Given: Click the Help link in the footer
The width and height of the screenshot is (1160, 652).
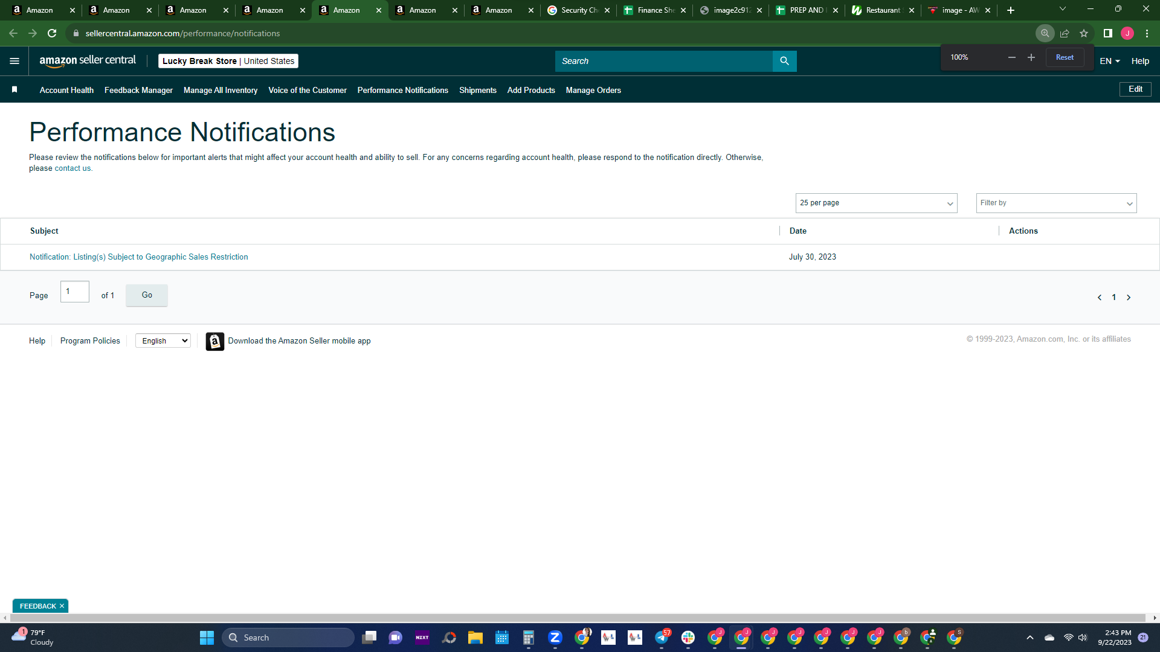Looking at the screenshot, I should coord(37,341).
